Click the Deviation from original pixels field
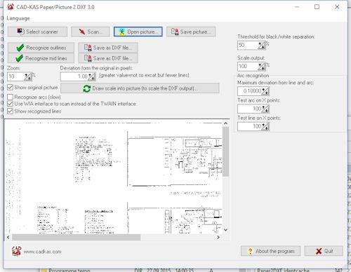Image resolution: width=351 pixels, height=272 pixels. pyautogui.click(x=74, y=76)
